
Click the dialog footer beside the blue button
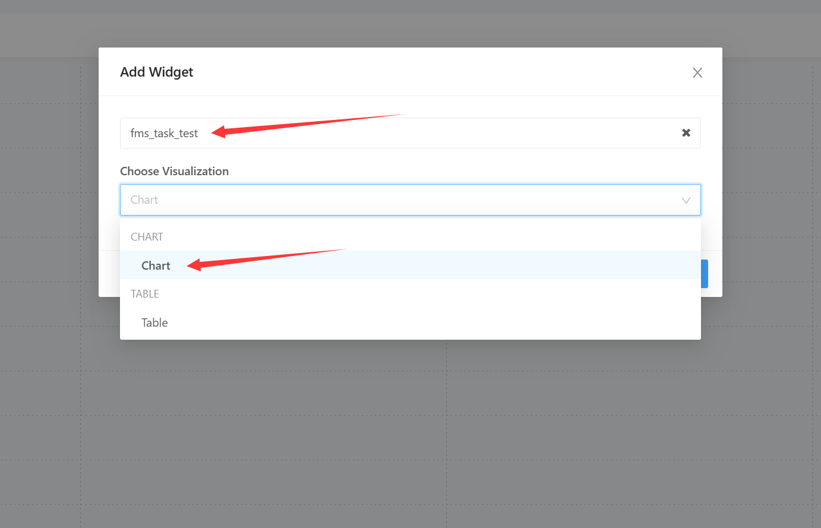pos(712,274)
